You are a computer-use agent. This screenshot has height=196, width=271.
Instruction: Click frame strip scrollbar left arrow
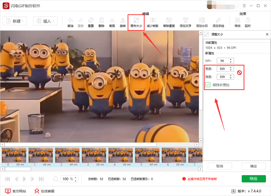coord(3,169)
